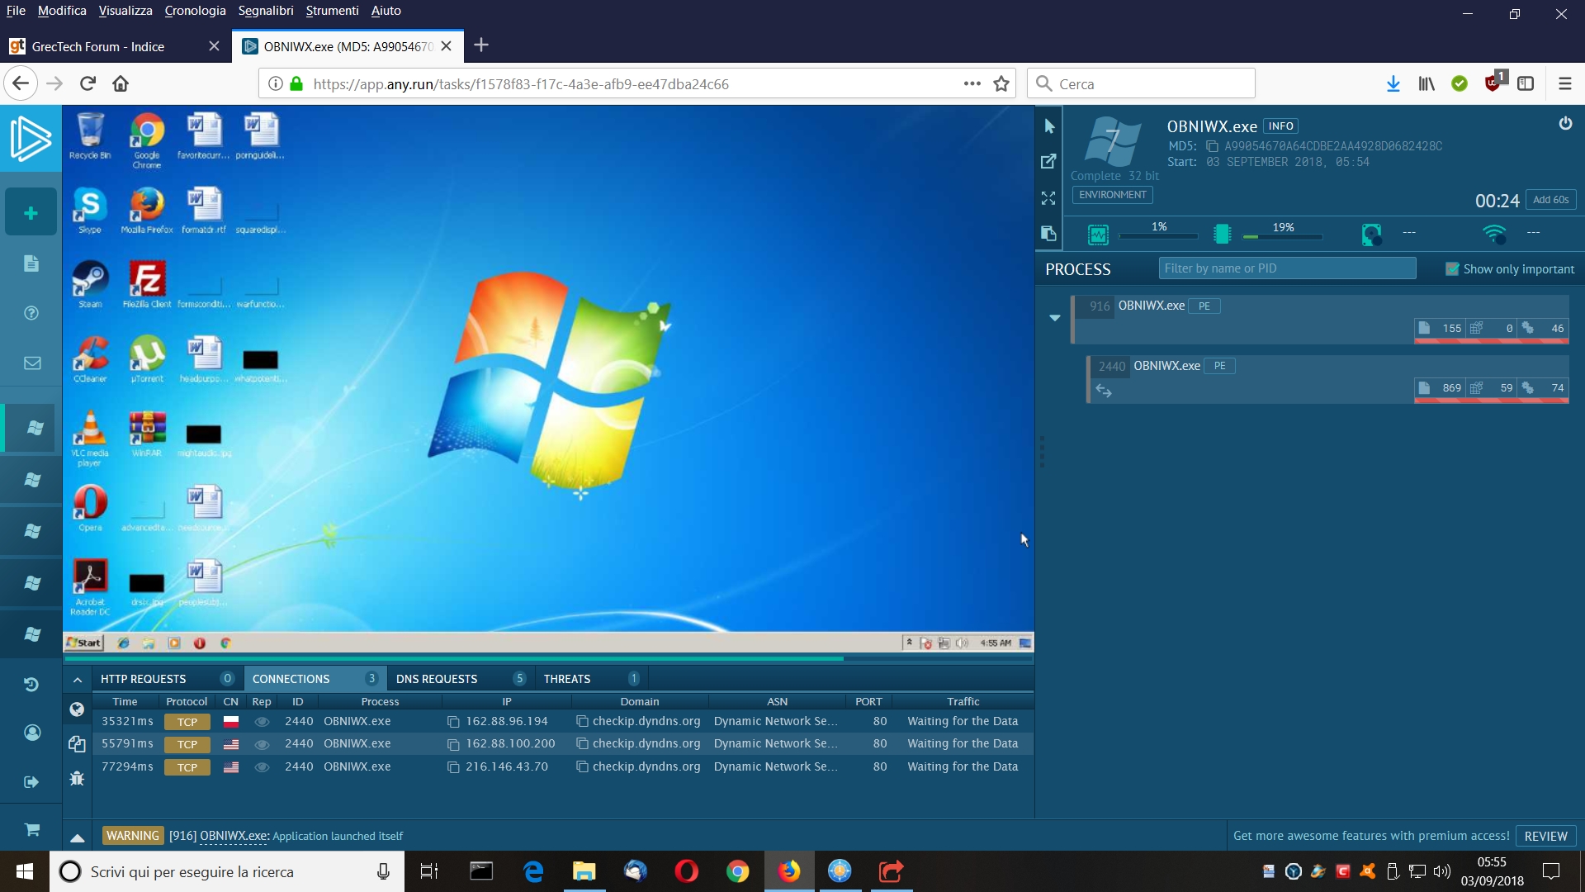
Task: Open Windows Start menu button
Action: [x=25, y=871]
